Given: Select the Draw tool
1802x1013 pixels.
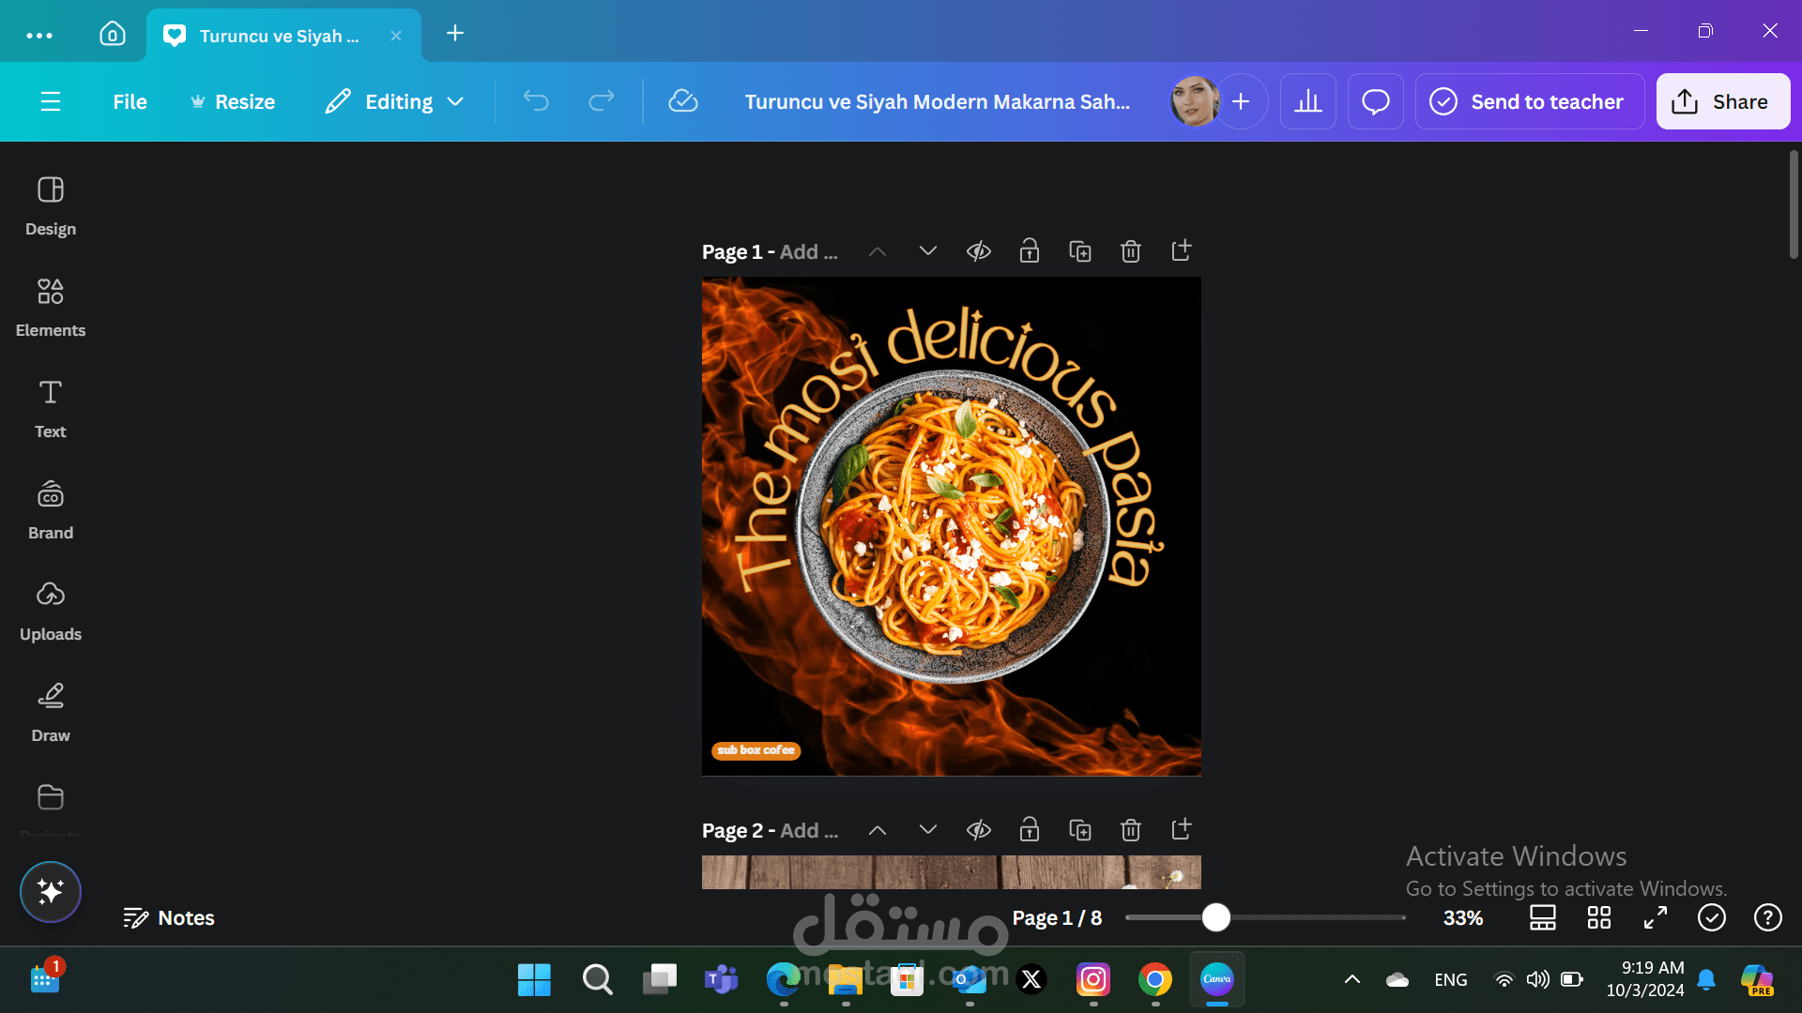Looking at the screenshot, I should tap(51, 712).
